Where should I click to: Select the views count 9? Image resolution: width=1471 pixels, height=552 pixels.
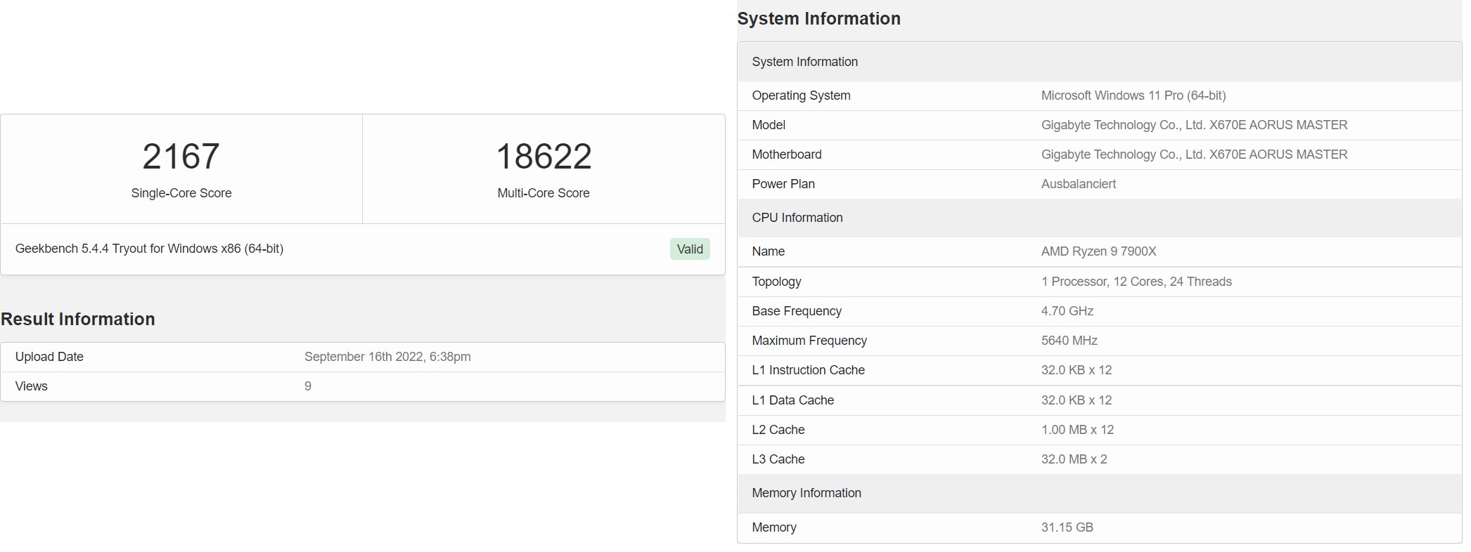click(308, 386)
